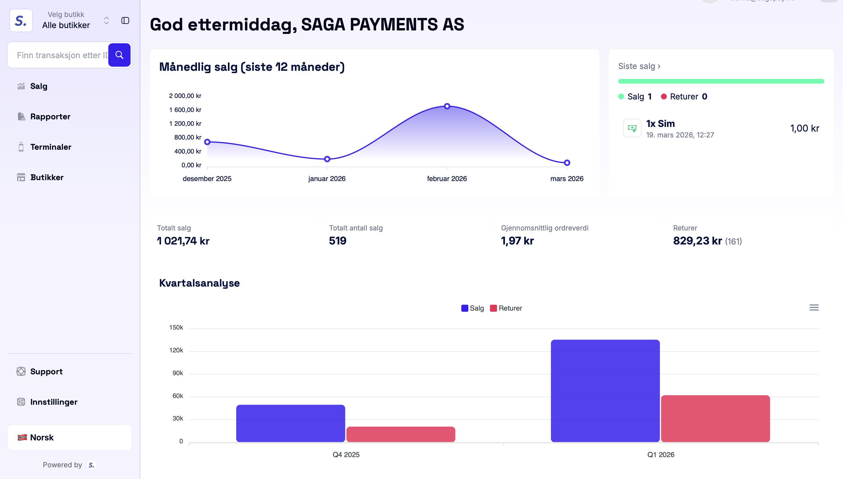
Task: Open the chart export hamburger menu
Action: click(x=814, y=307)
